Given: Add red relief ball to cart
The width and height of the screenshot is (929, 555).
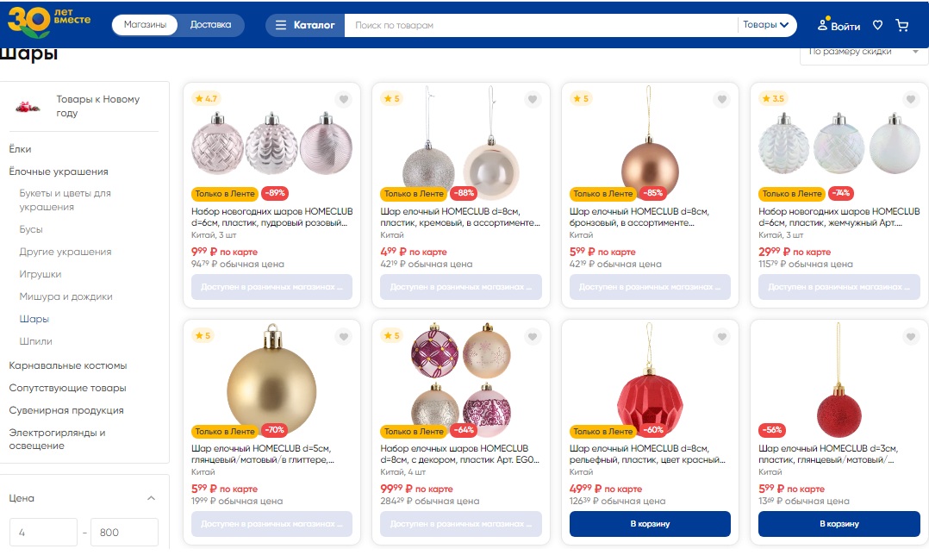Looking at the screenshot, I should 650,523.
